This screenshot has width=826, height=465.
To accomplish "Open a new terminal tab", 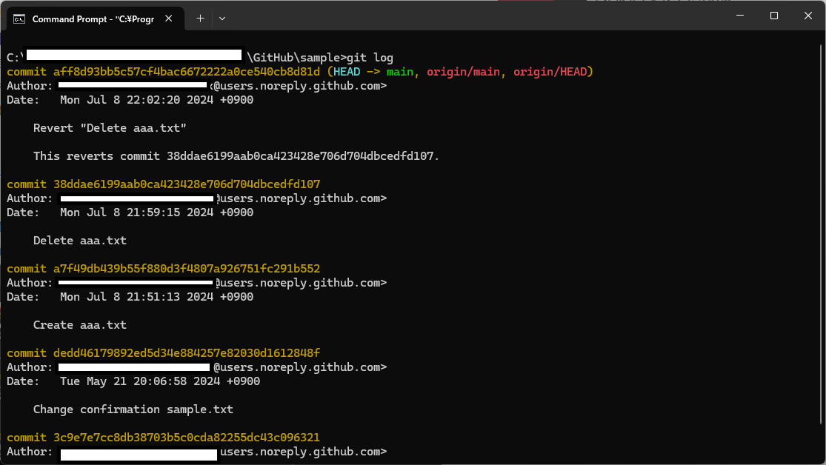I will 200,19.
